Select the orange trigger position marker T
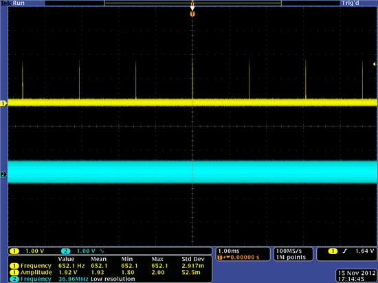Viewport: 378px width, 283px height. pos(192,14)
